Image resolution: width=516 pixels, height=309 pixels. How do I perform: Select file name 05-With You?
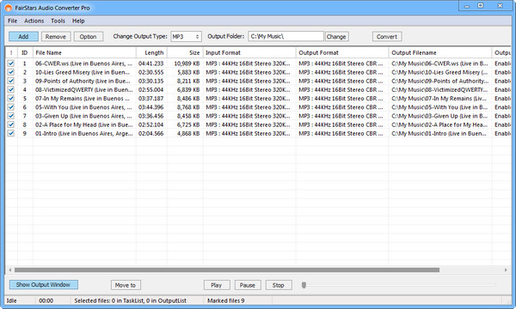[83, 107]
